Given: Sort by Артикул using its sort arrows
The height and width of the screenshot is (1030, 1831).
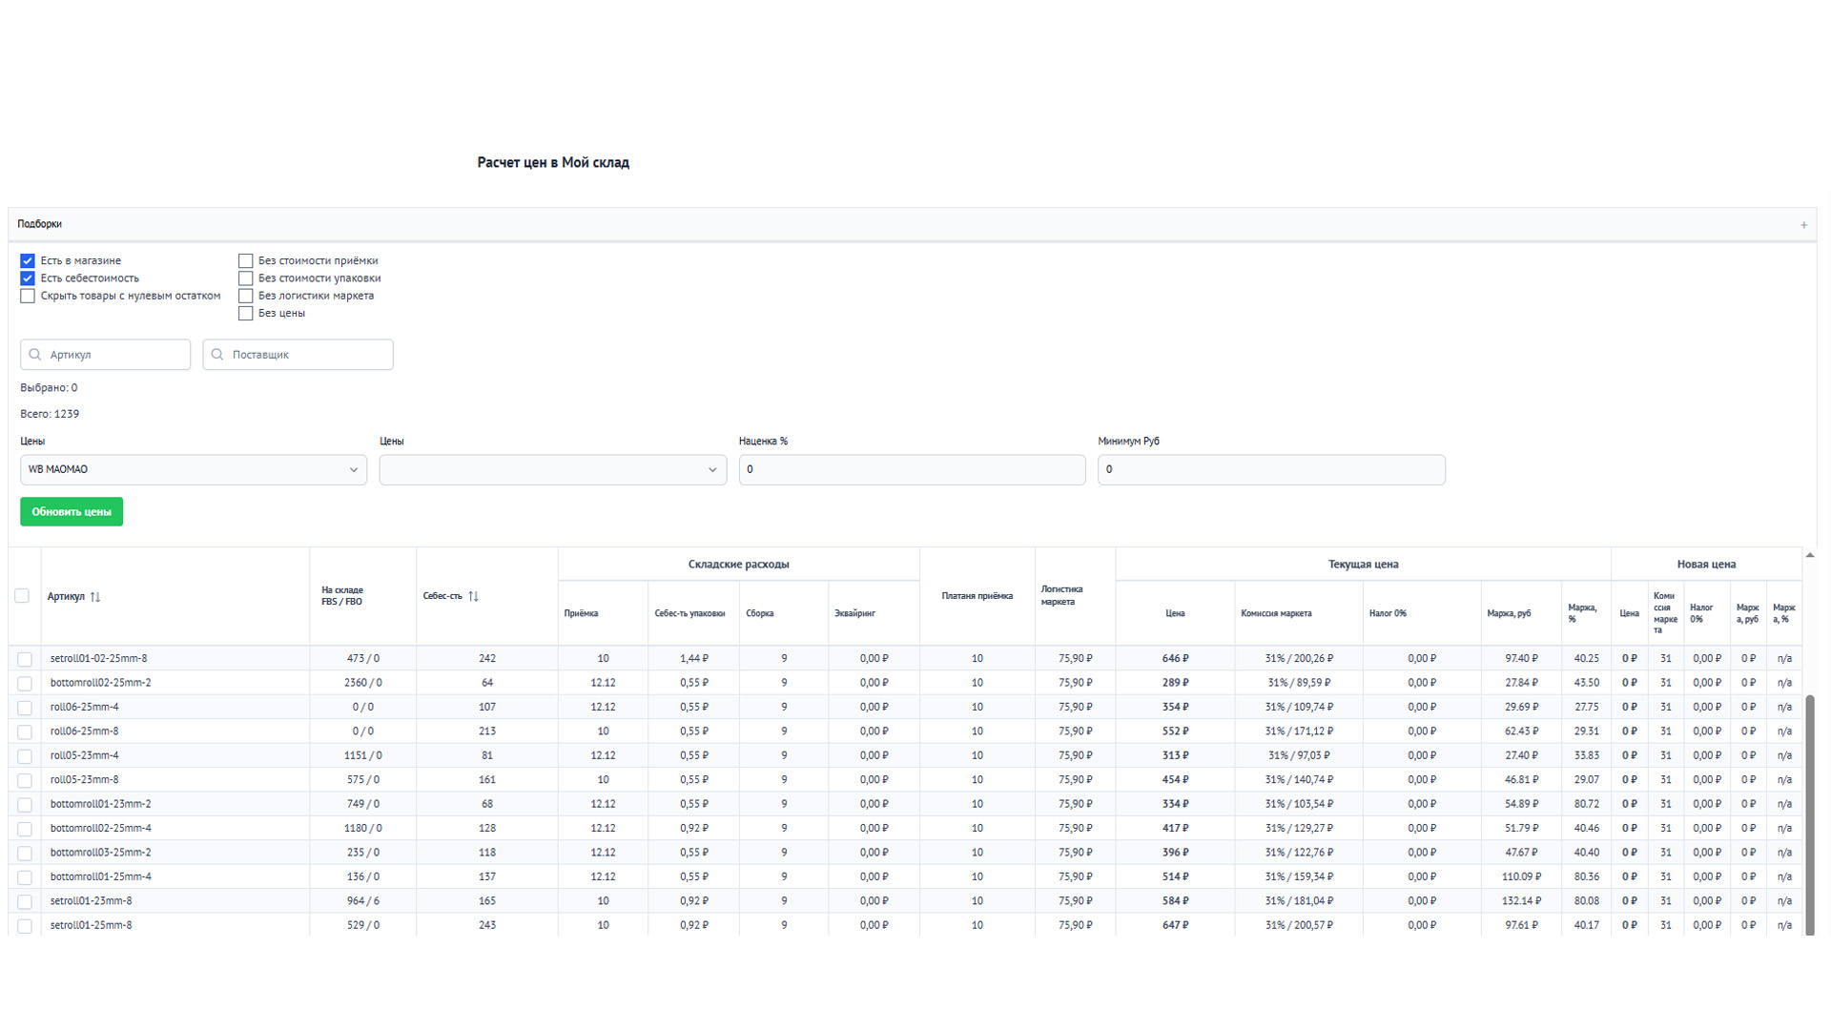Looking at the screenshot, I should 95,597.
